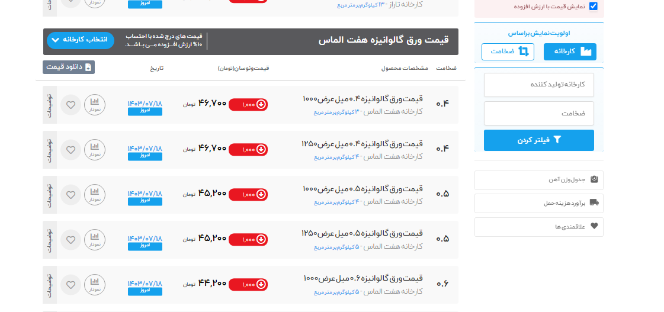Open برآورد هزینه حمل menu item
This screenshot has height=312, width=664.
pyautogui.click(x=538, y=203)
